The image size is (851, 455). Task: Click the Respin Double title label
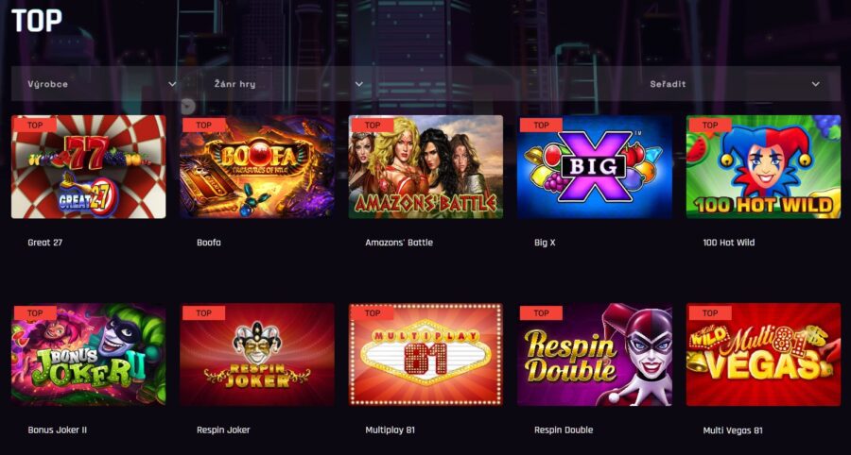(x=564, y=430)
